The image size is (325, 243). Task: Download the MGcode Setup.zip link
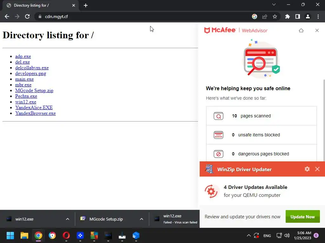click(x=34, y=90)
